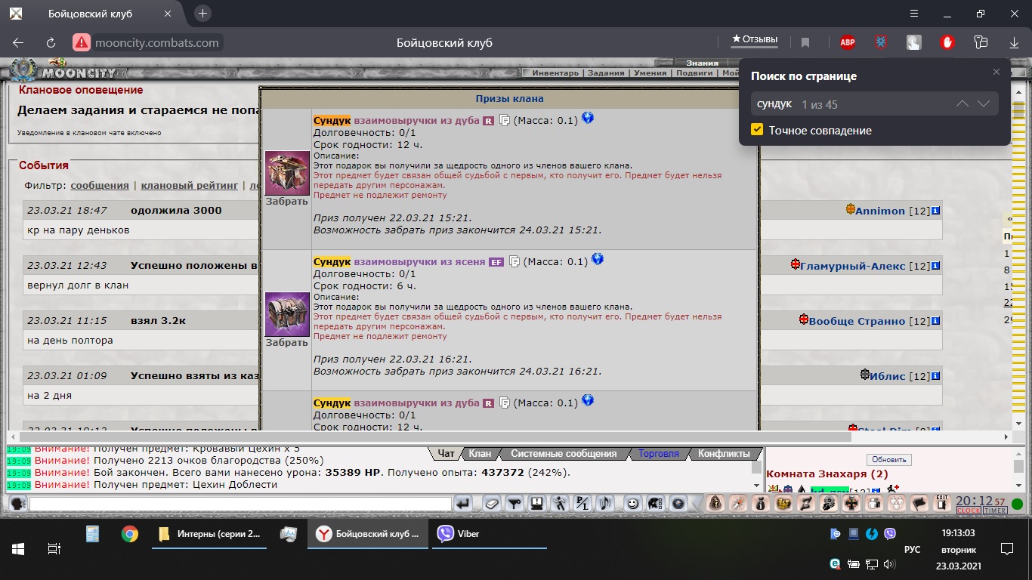Image resolution: width=1032 pixels, height=580 pixels.
Task: Click the globe icon on the first дуба chest
Action: [x=587, y=118]
